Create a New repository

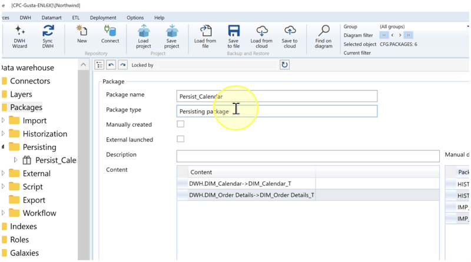(x=82, y=35)
